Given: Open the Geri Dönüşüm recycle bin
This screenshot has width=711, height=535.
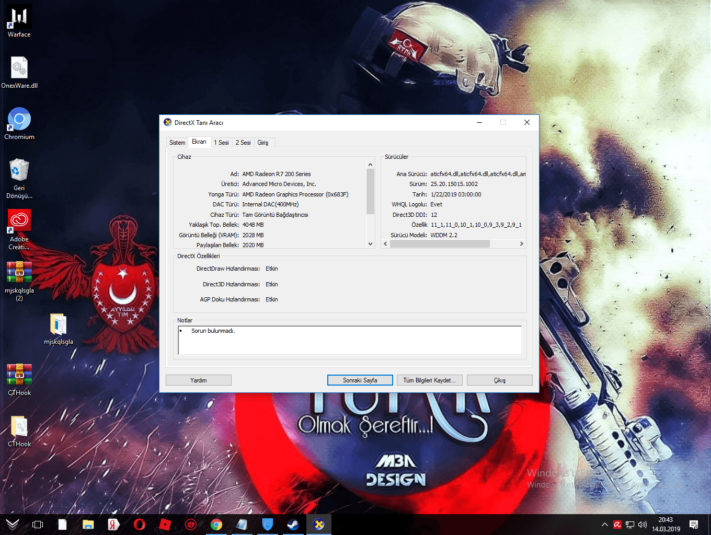Looking at the screenshot, I should point(19,178).
